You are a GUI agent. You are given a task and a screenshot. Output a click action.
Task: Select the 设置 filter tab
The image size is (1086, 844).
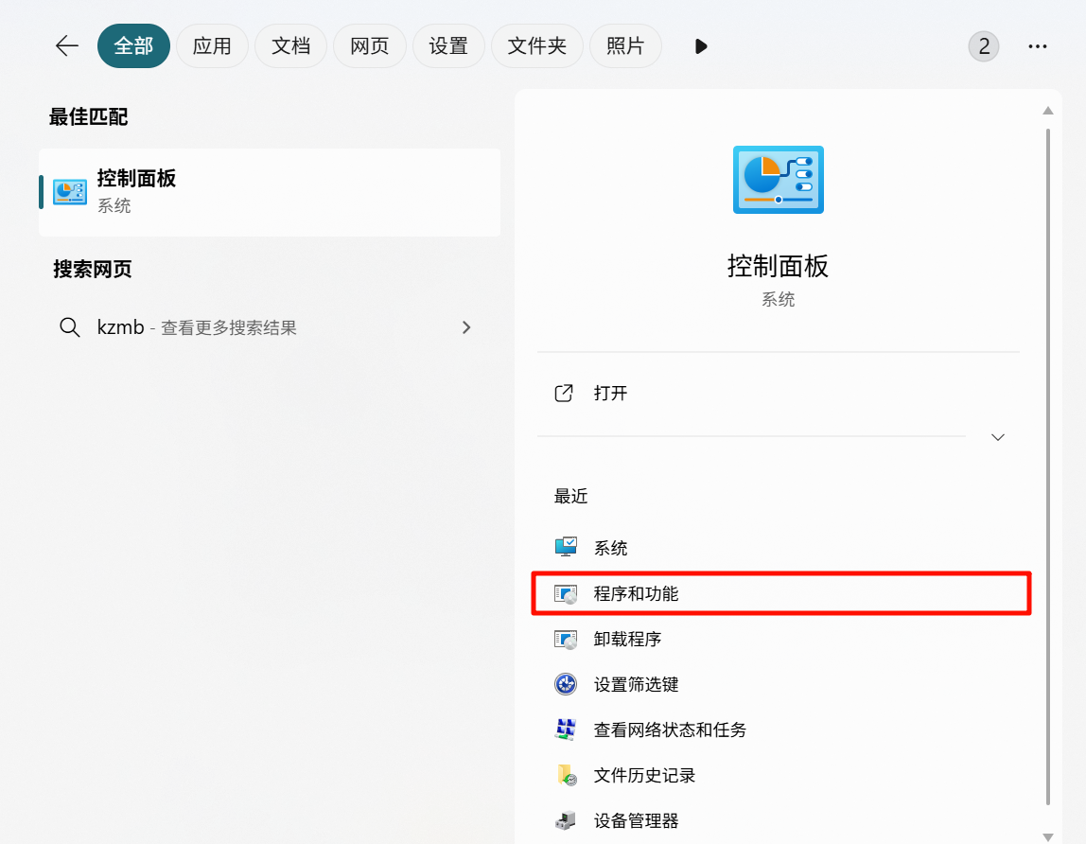[448, 45]
